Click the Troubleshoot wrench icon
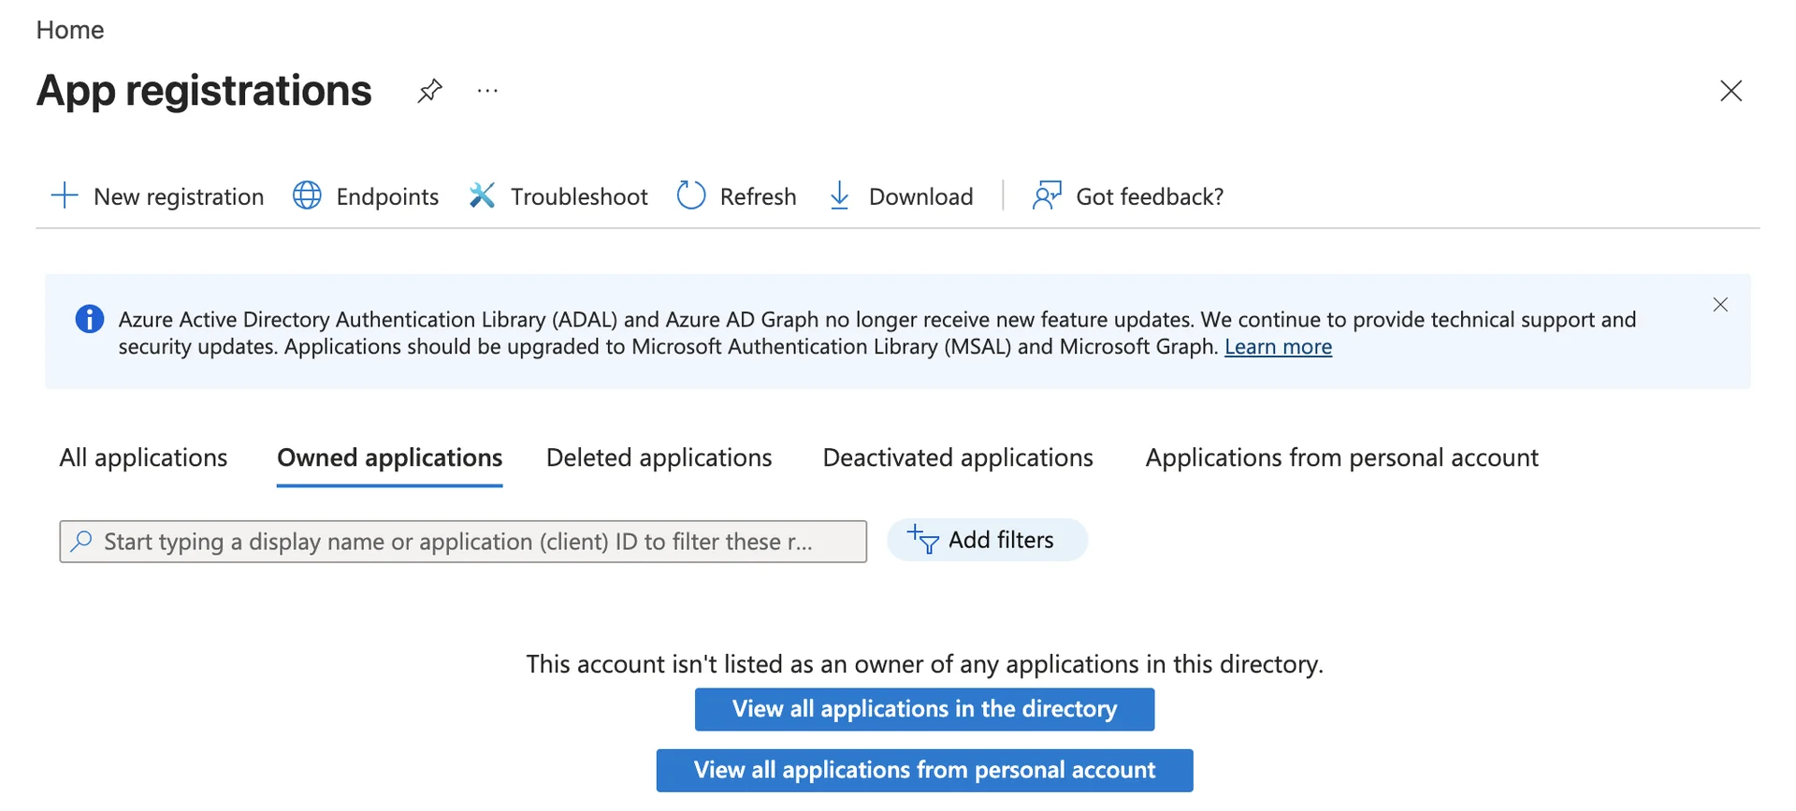1796x811 pixels. click(482, 196)
